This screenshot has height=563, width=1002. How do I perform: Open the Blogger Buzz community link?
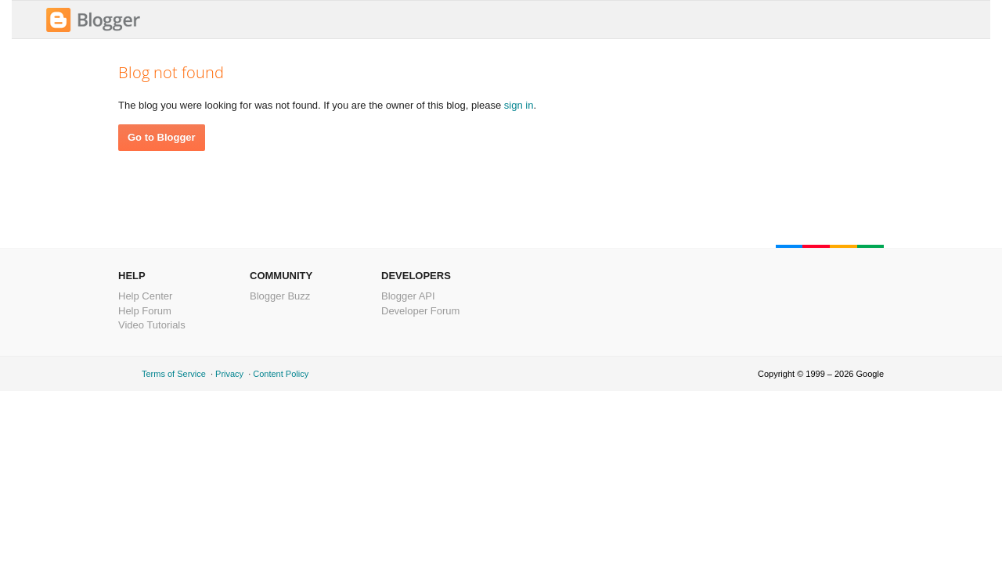tap(279, 296)
